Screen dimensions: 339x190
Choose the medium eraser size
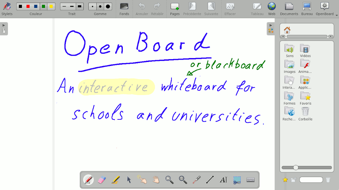click(x=100, y=7)
